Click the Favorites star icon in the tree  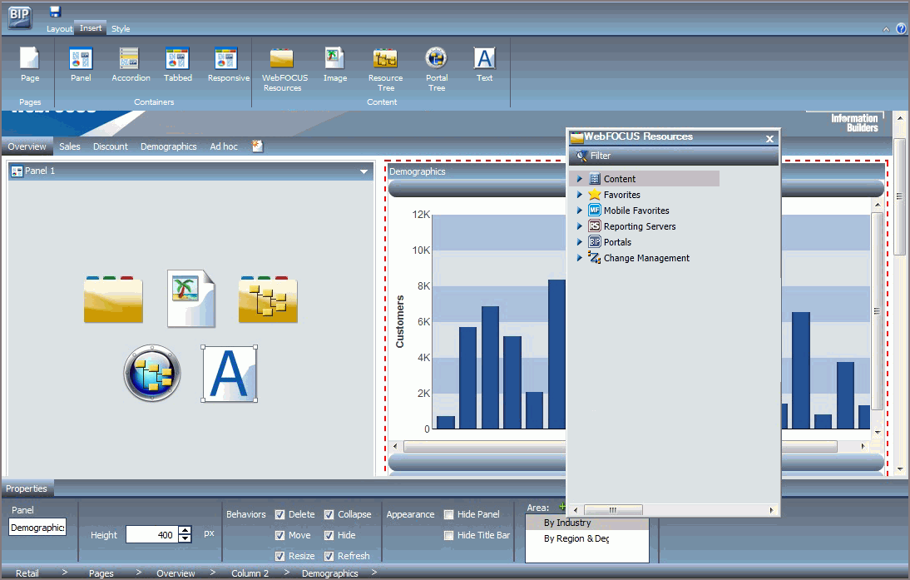click(594, 195)
